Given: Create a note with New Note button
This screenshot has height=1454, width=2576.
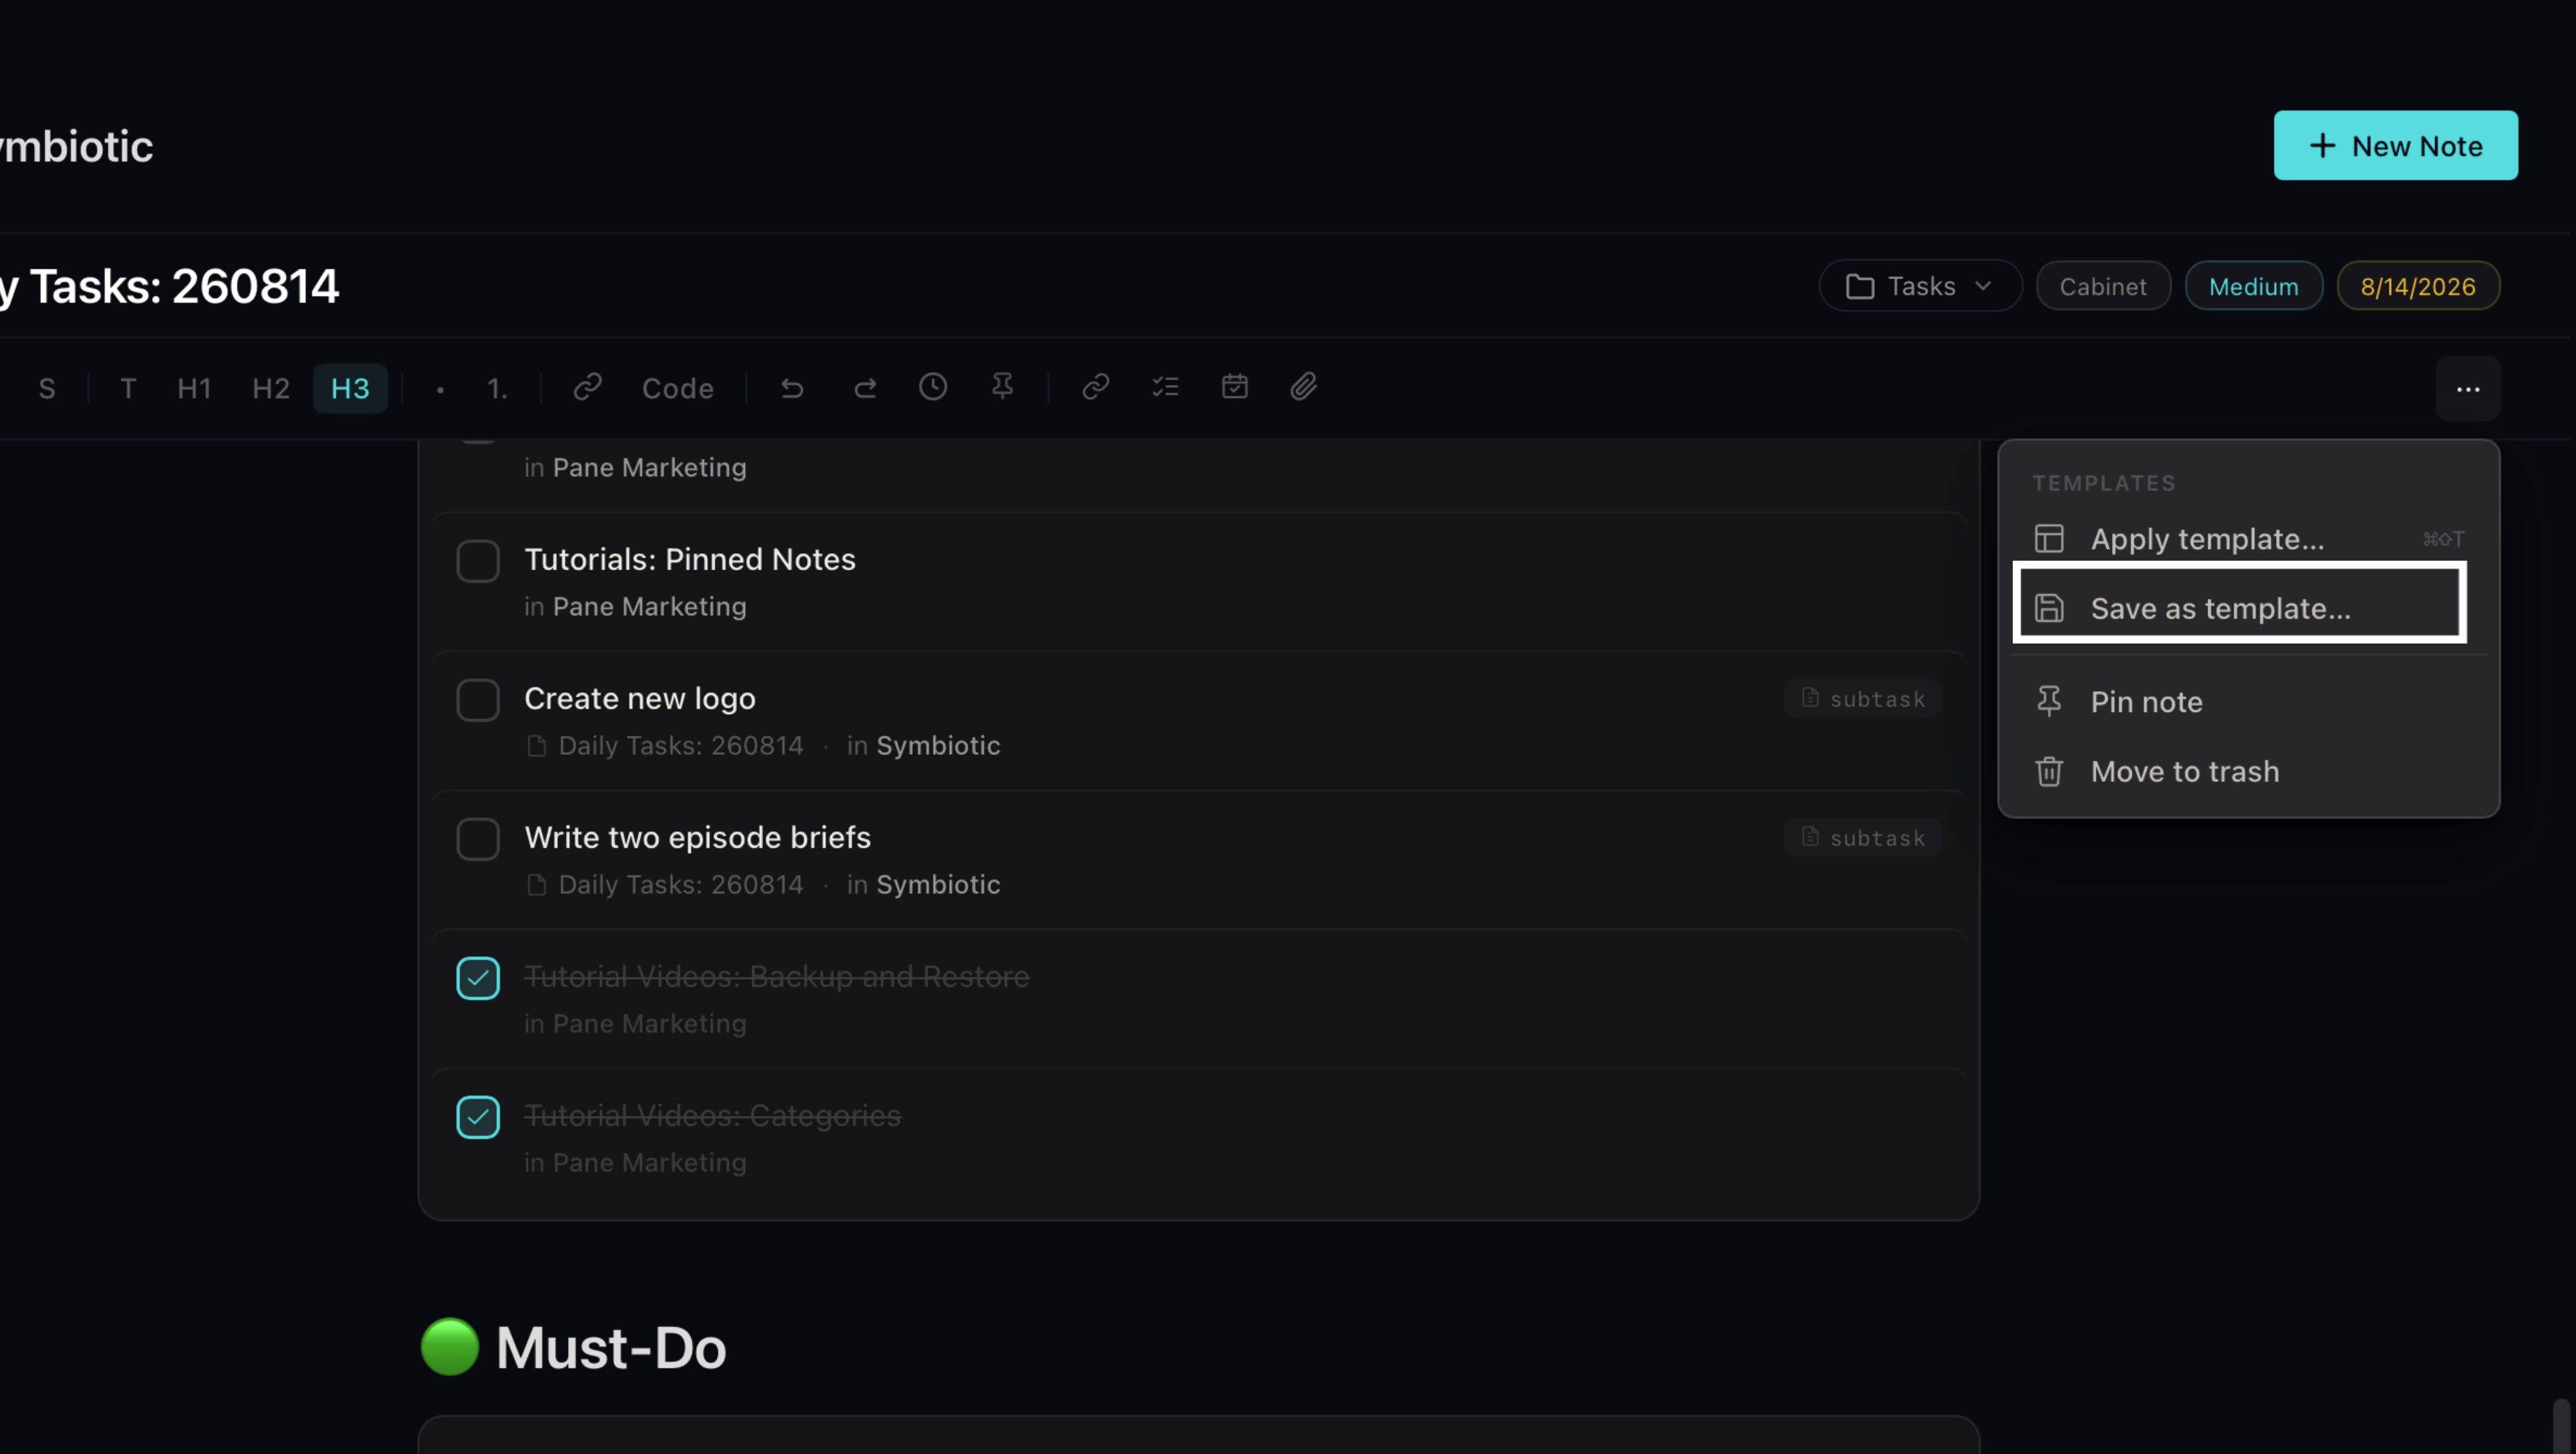Looking at the screenshot, I should [x=2396, y=146].
